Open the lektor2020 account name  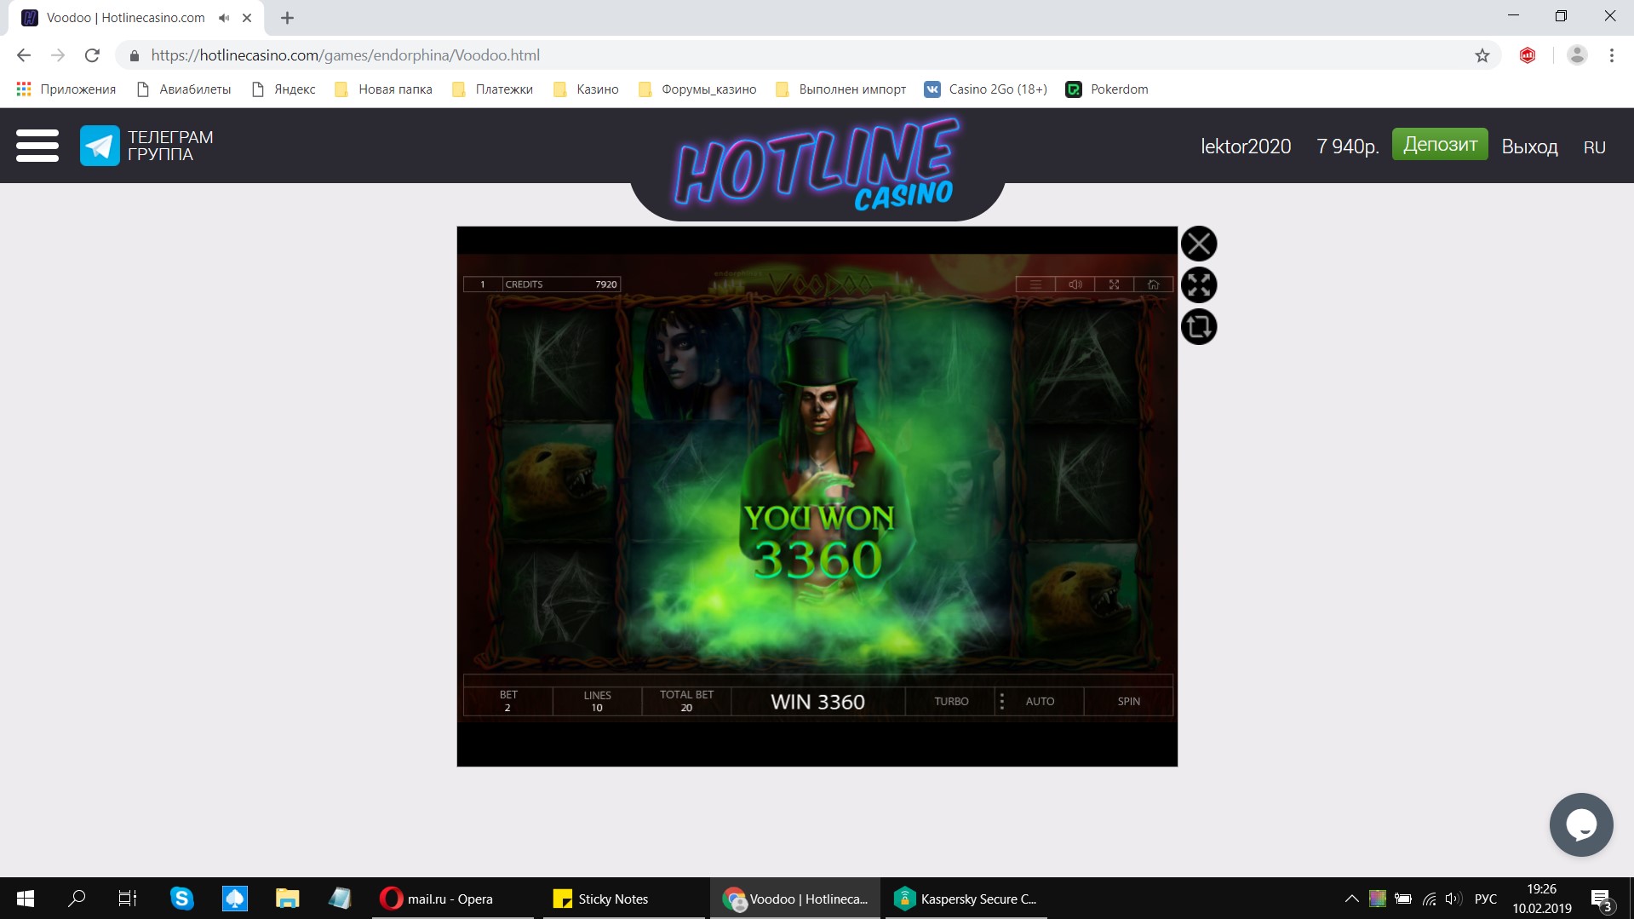[1246, 146]
